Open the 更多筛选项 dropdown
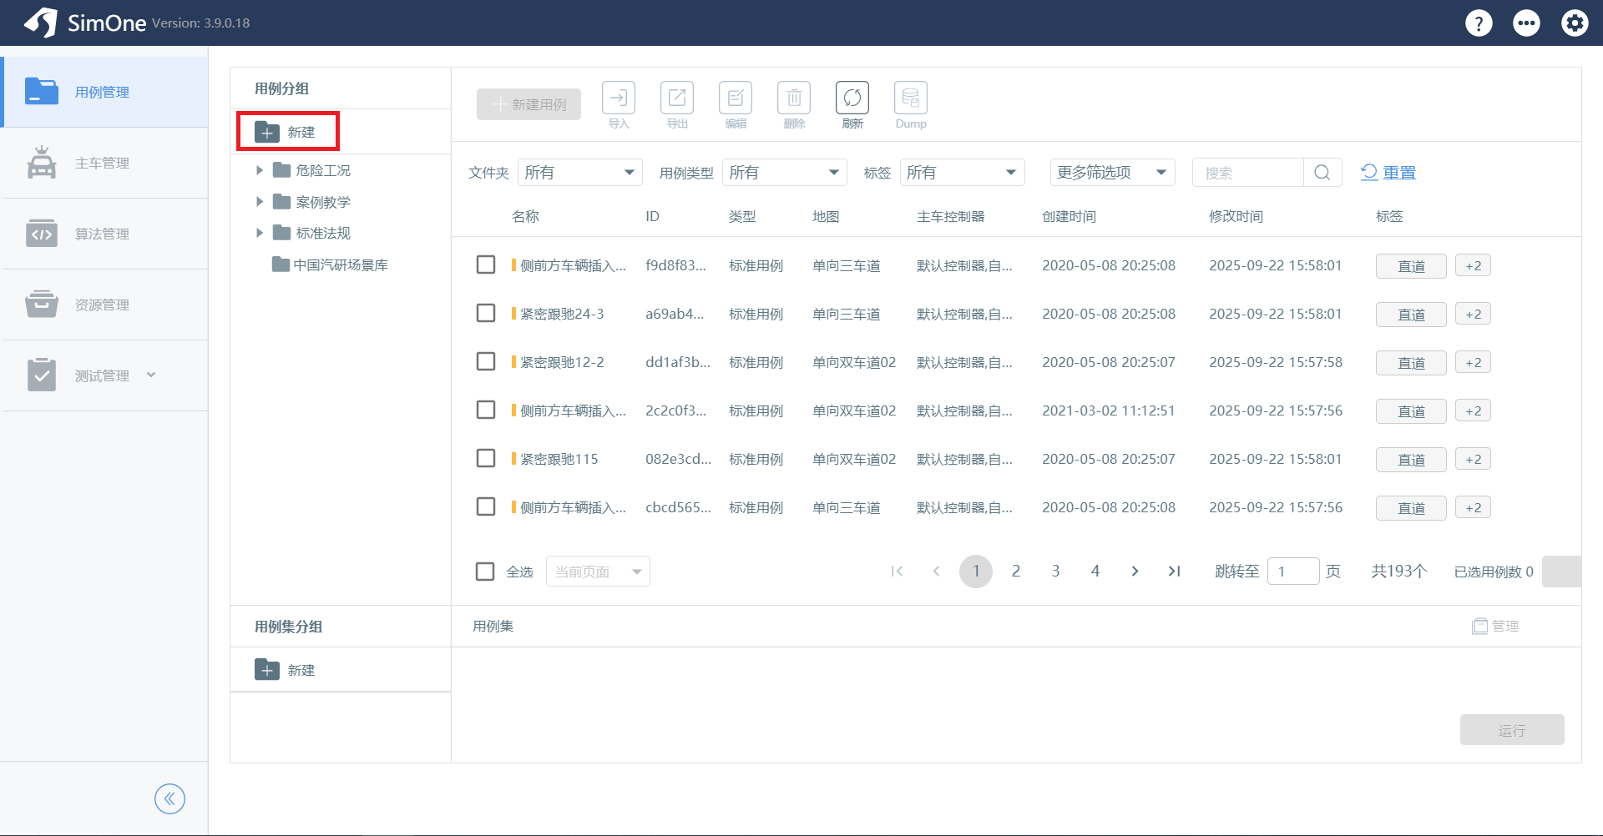The width and height of the screenshot is (1603, 836). [1113, 173]
